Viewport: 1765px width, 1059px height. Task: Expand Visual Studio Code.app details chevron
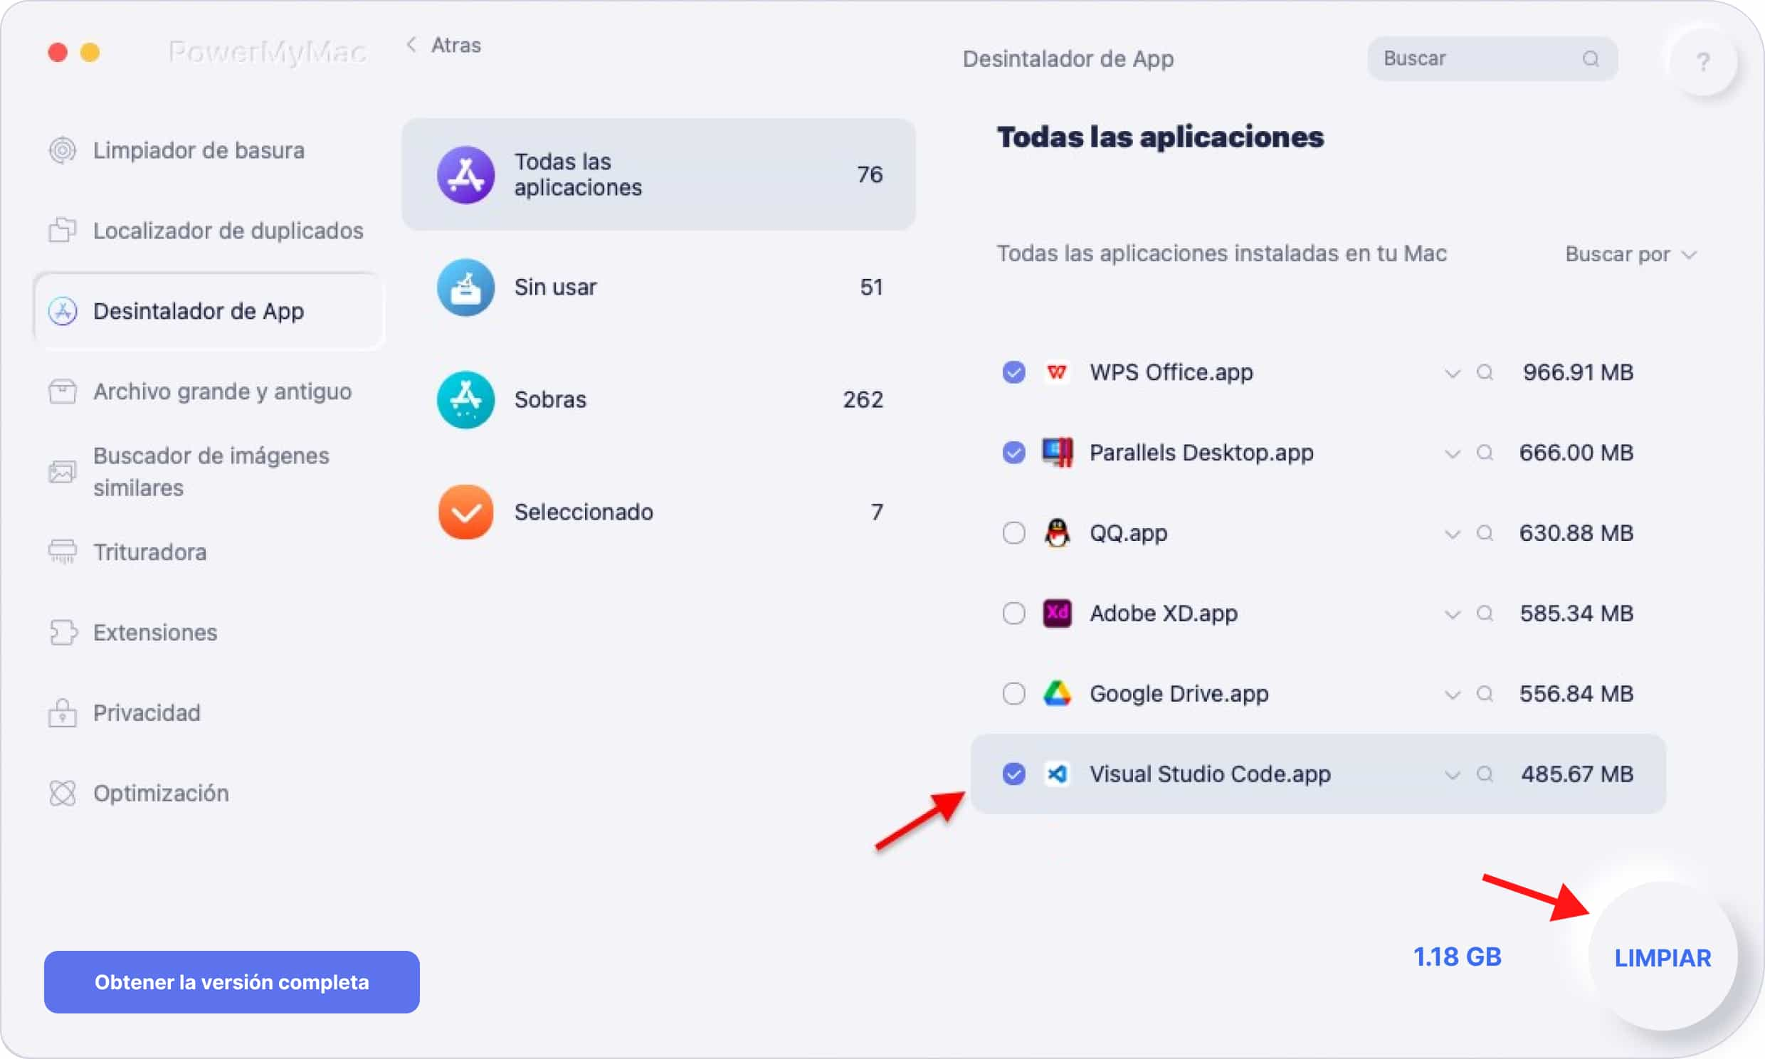[x=1452, y=775]
